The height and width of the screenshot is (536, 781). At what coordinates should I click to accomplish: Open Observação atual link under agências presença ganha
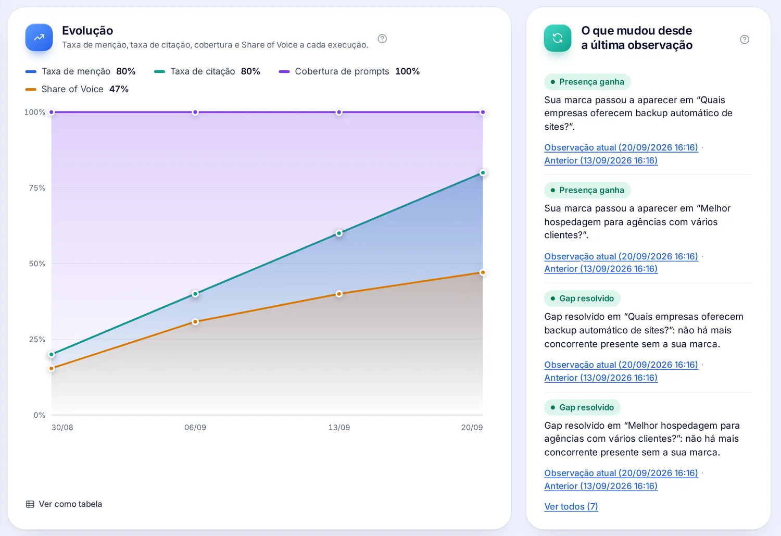click(621, 256)
